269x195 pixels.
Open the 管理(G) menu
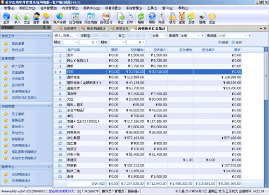point(9,8)
